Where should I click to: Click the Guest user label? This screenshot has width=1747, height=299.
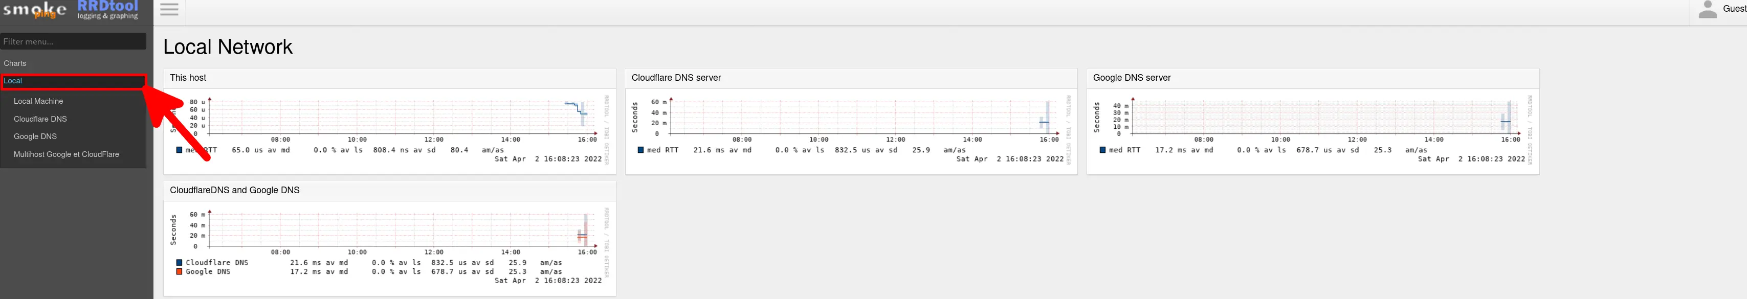point(1734,9)
